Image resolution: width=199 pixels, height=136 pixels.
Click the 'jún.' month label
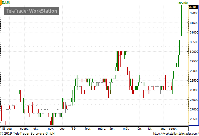pos(139,129)
